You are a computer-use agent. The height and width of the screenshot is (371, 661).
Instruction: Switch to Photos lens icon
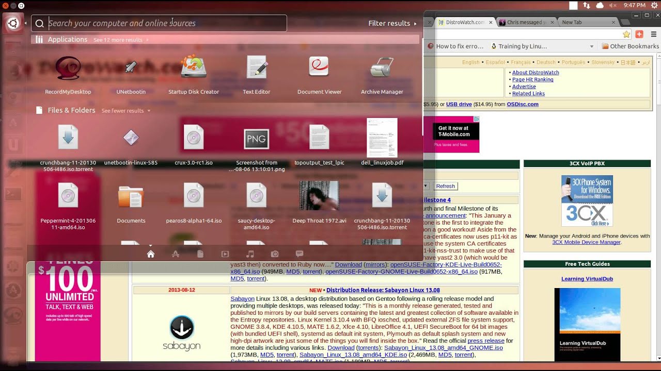tap(275, 254)
